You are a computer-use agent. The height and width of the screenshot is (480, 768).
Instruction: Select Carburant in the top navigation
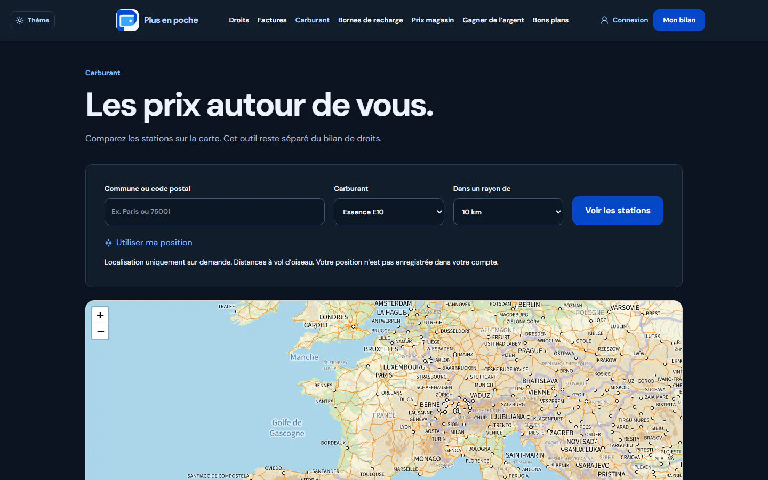313,20
